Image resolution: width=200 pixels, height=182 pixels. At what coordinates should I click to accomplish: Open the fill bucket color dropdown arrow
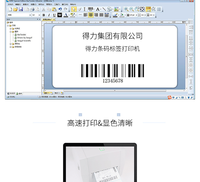pos(125,15)
